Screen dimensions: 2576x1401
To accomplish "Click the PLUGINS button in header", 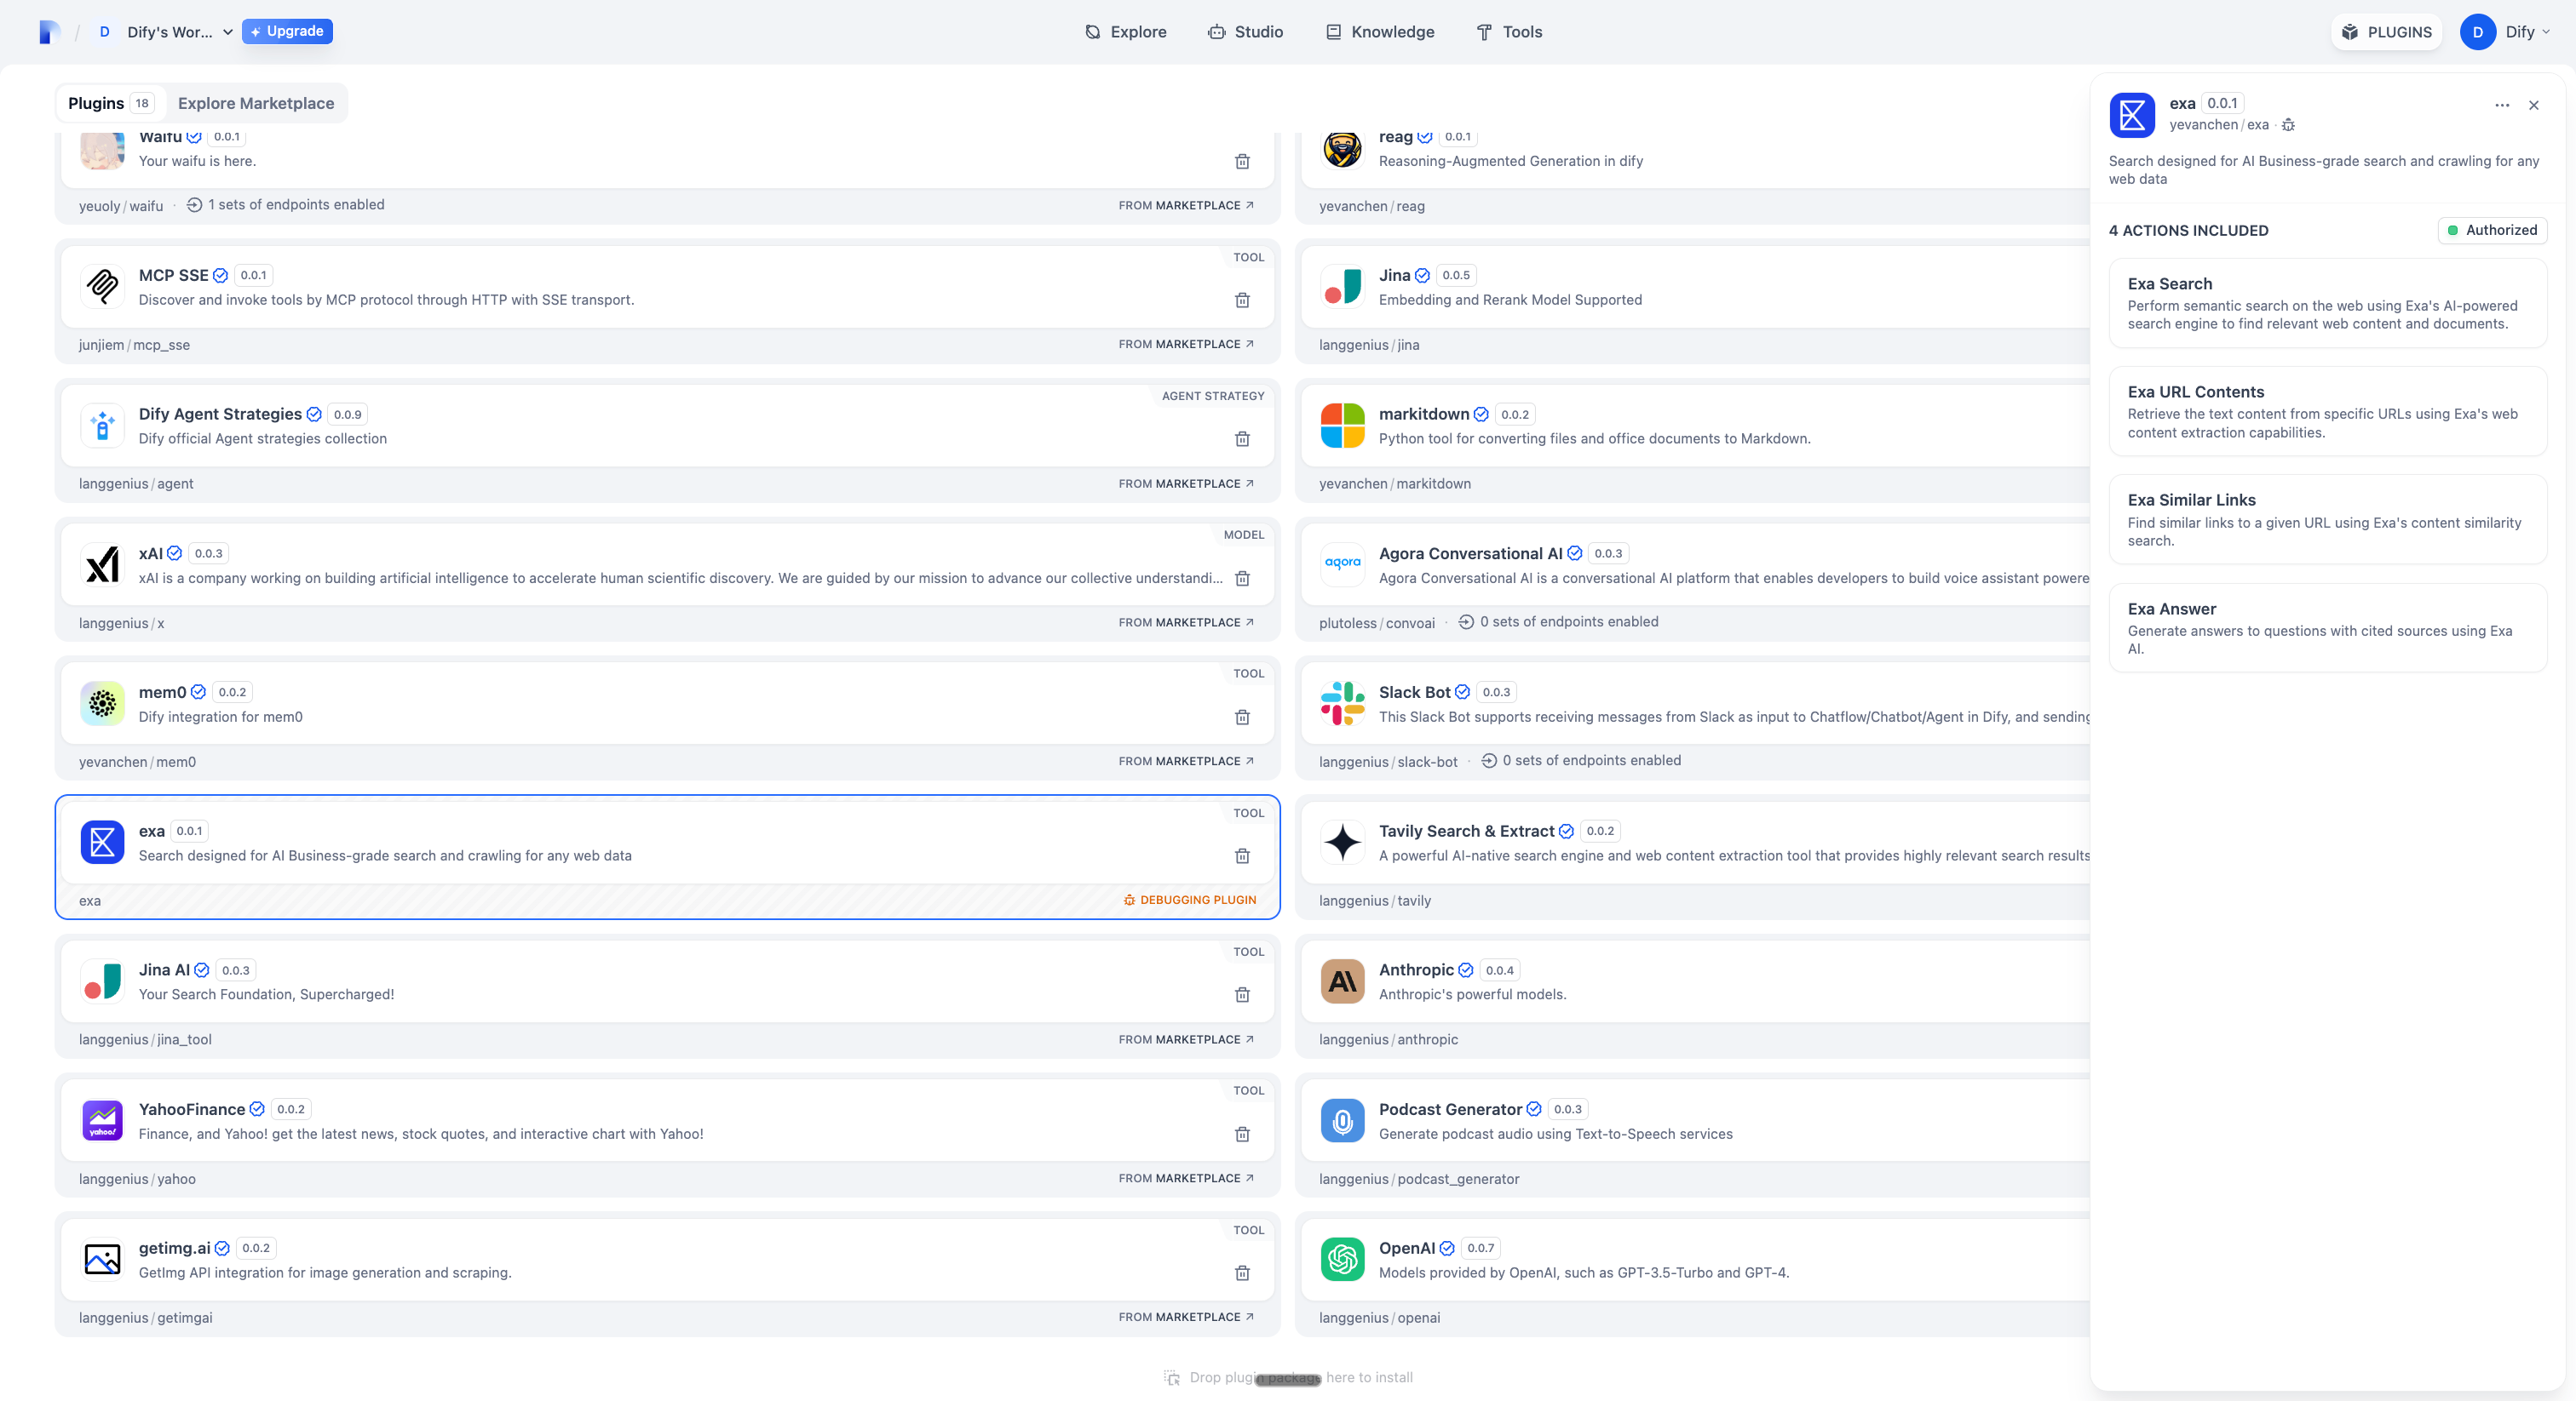I will [x=2387, y=32].
